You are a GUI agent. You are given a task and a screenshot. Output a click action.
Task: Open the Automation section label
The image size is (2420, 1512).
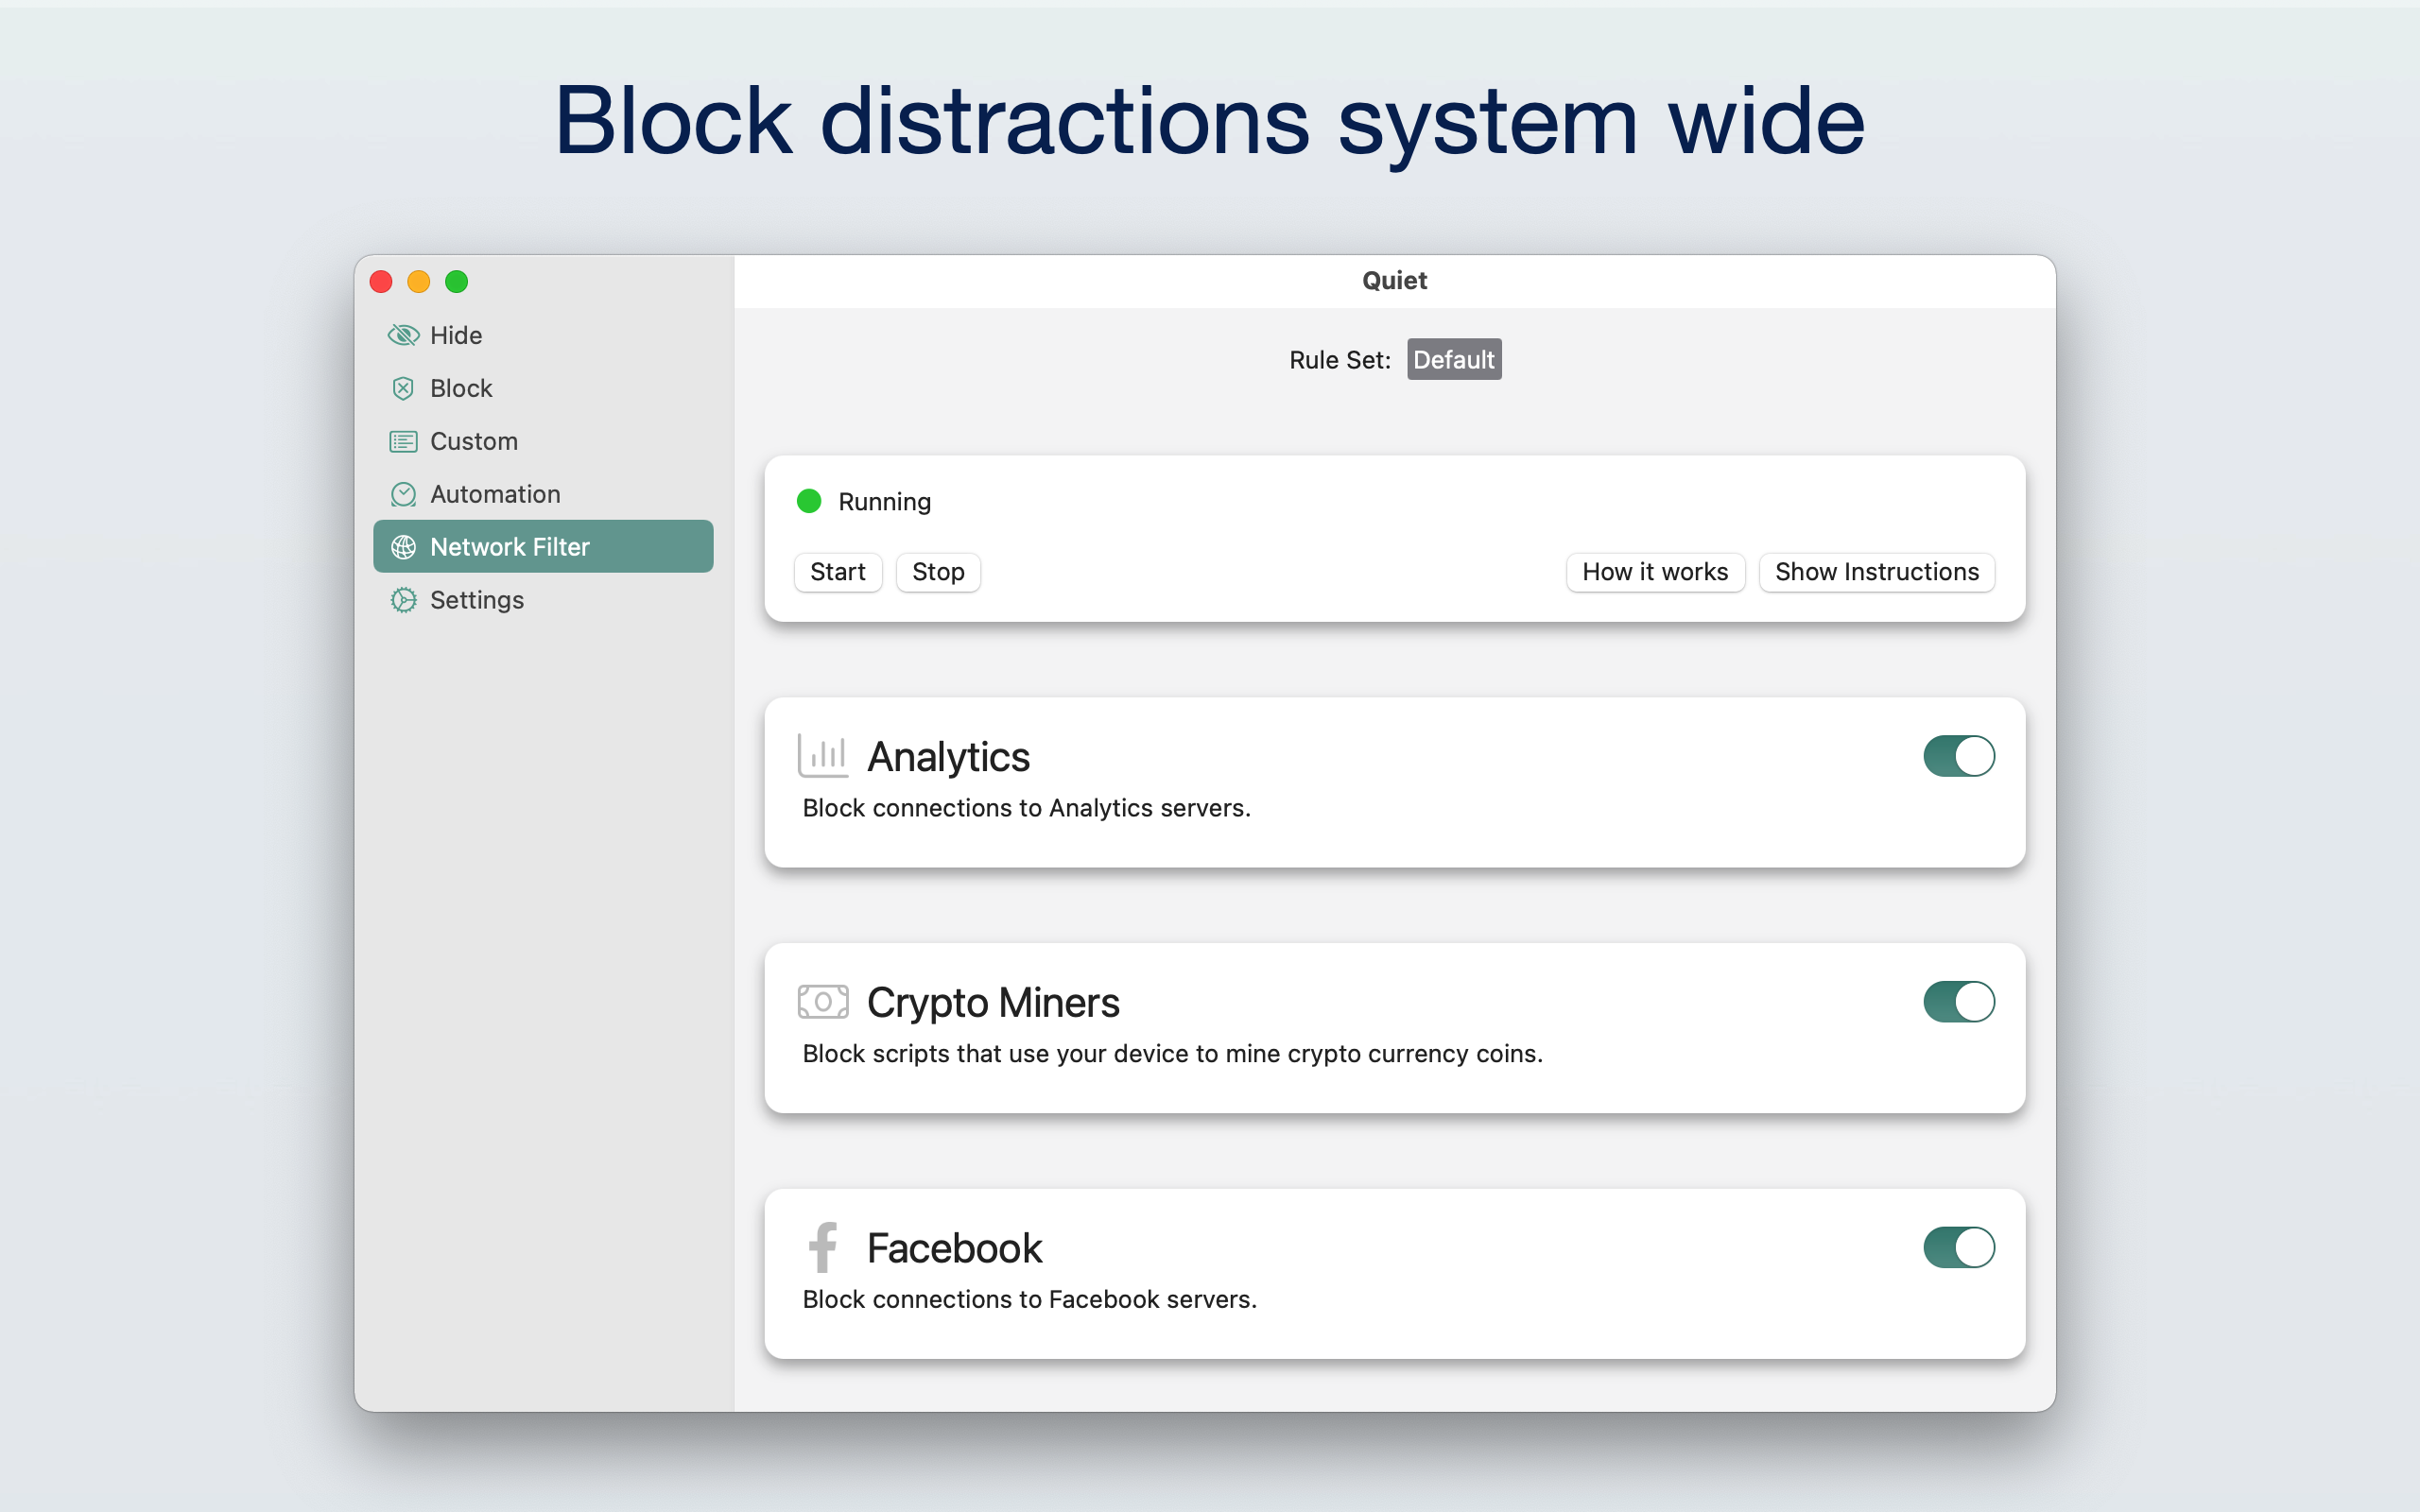point(495,494)
